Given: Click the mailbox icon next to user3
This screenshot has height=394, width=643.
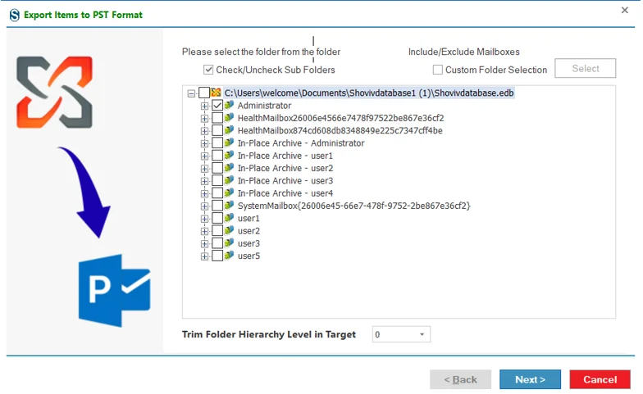Looking at the screenshot, I should [230, 243].
